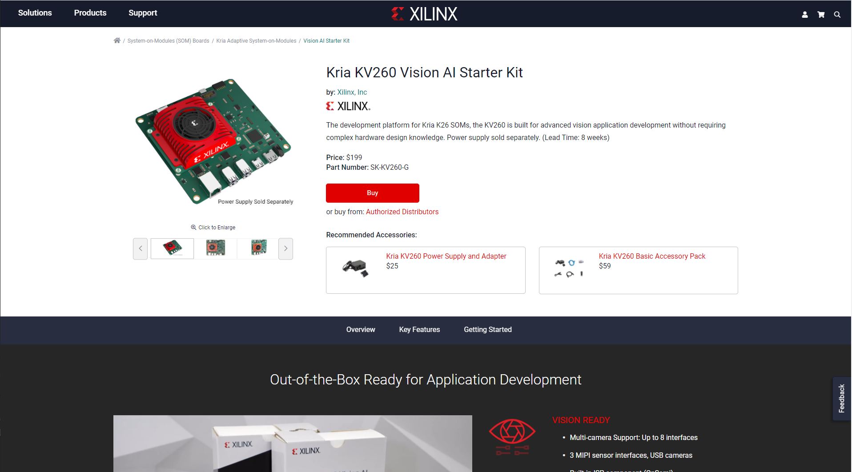The height and width of the screenshot is (472, 852).
Task: Click the Xilinx logo in header
Action: tap(424, 14)
